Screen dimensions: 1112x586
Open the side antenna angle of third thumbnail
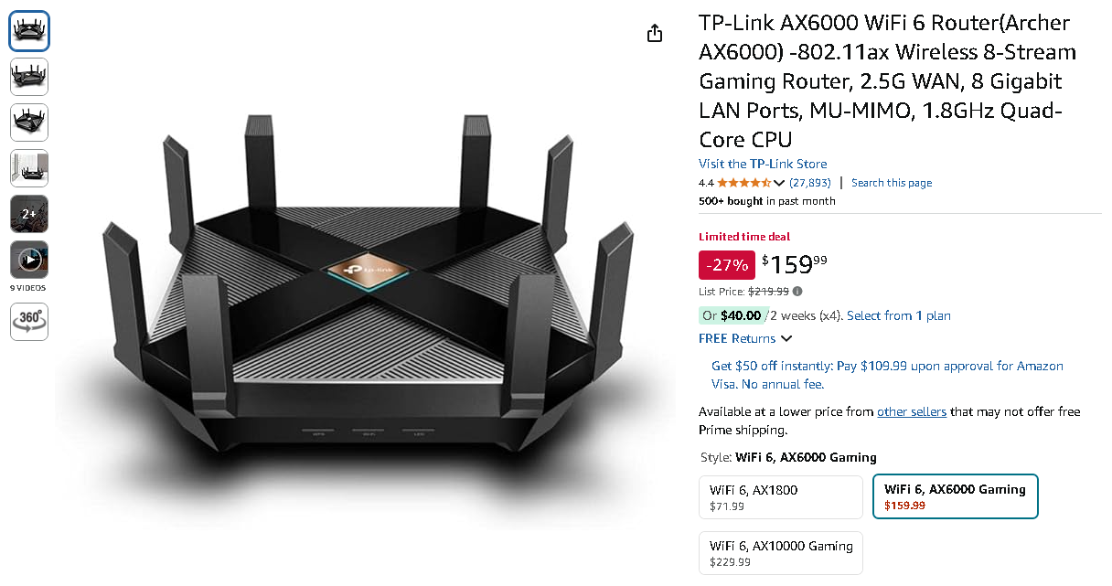28,123
